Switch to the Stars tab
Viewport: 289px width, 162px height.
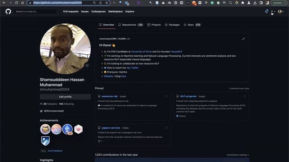coord(192,25)
